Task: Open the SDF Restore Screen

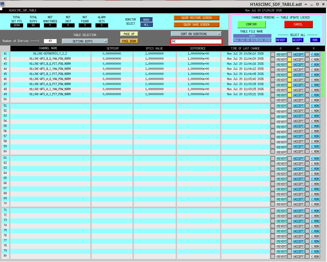Action: (197, 18)
